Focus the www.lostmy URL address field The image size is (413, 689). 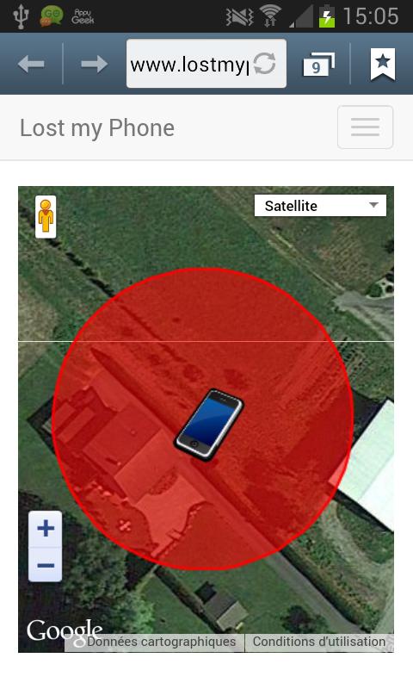[x=206, y=64]
